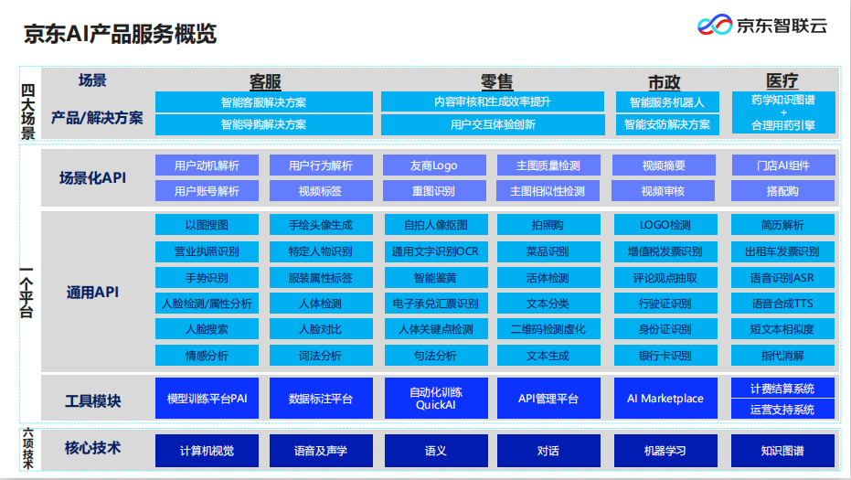Select the 药学知识图谱 合理用药引擎 box
851x480 pixels.
(783, 112)
